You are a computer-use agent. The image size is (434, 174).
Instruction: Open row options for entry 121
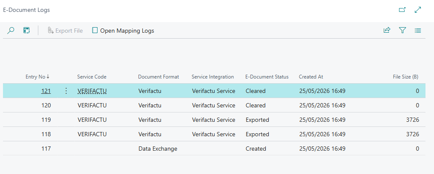click(x=66, y=91)
